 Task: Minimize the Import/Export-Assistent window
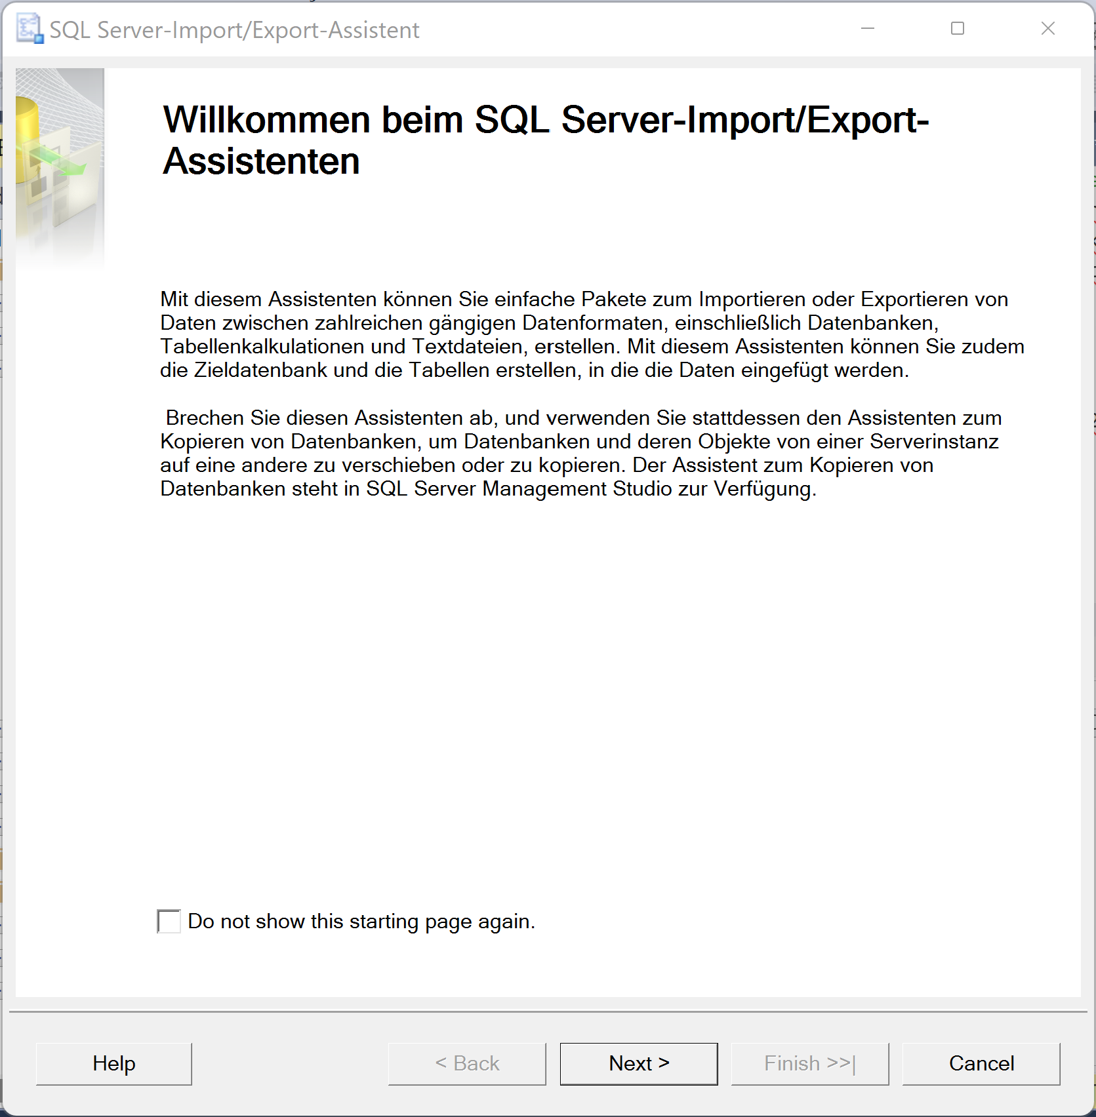(x=868, y=29)
